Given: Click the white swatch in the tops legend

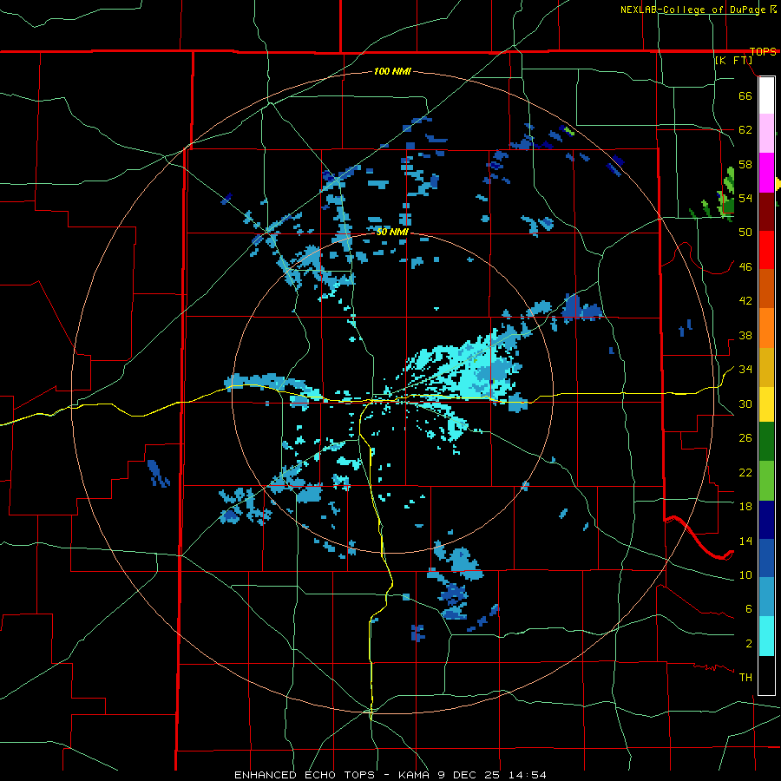Looking at the screenshot, I should (x=766, y=95).
